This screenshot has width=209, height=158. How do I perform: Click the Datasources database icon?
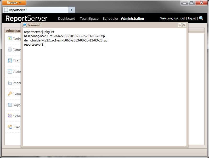(10, 50)
